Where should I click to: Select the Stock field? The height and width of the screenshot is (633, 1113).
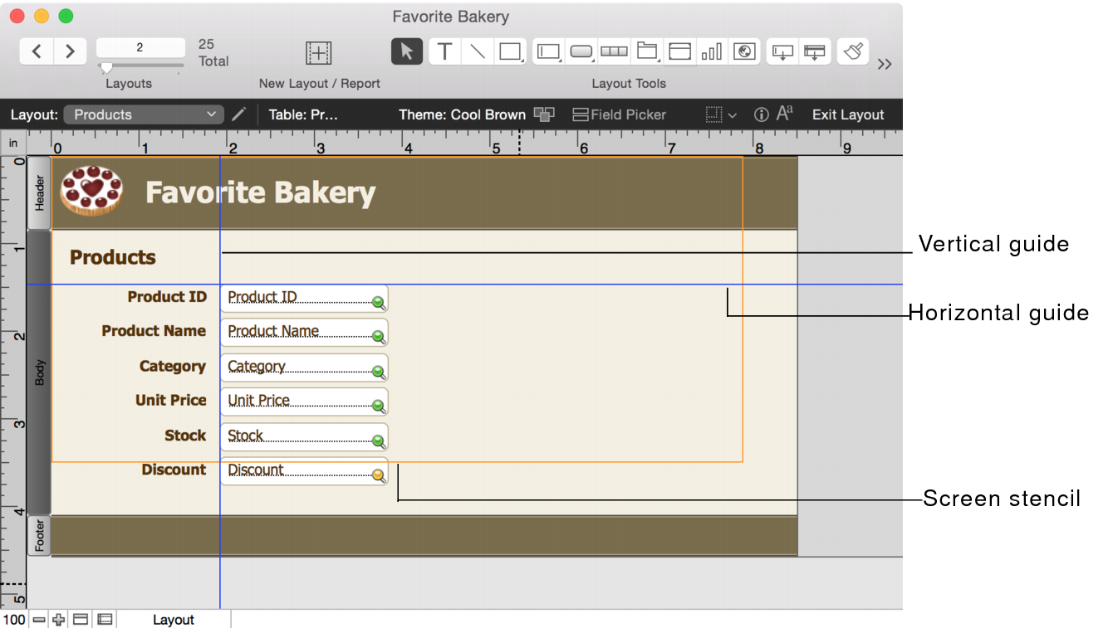point(304,436)
